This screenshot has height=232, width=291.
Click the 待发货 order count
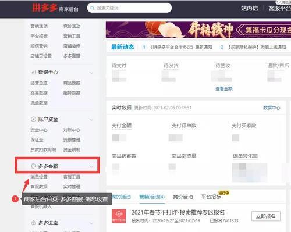click(x=169, y=76)
